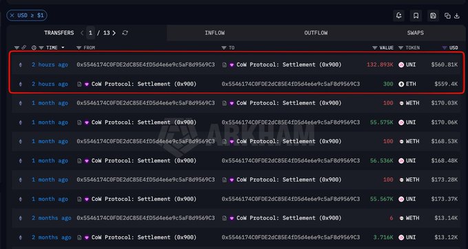Copy the table with the copy icon
Image resolution: width=468 pixels, height=249 pixels.
point(447,16)
